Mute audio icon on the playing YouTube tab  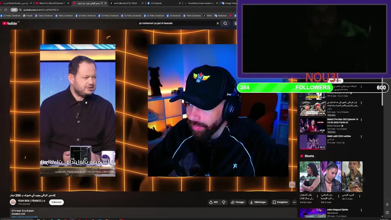pos(101,3)
